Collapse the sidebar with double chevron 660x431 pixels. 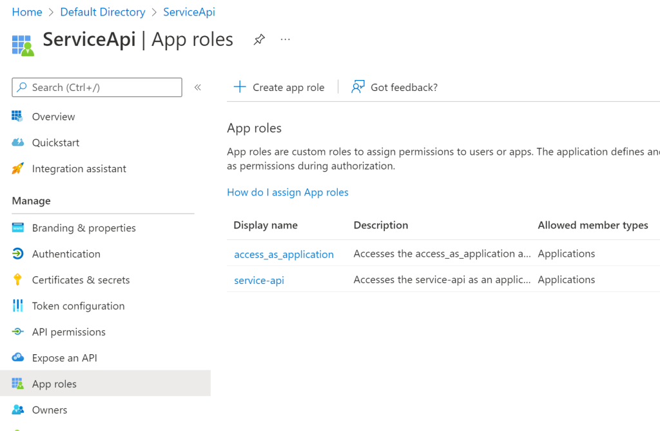(198, 86)
